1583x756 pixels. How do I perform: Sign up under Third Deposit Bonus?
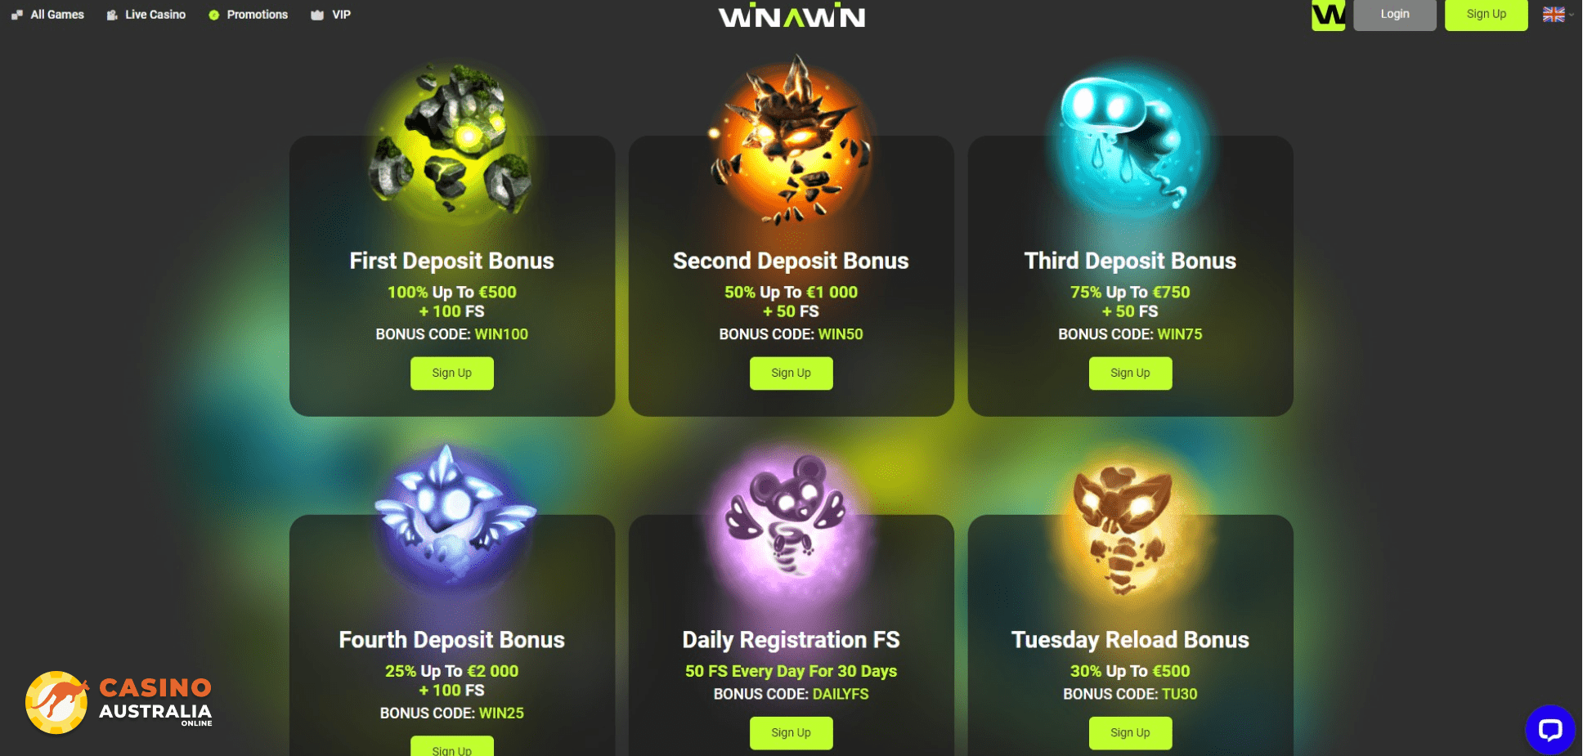1130,374
